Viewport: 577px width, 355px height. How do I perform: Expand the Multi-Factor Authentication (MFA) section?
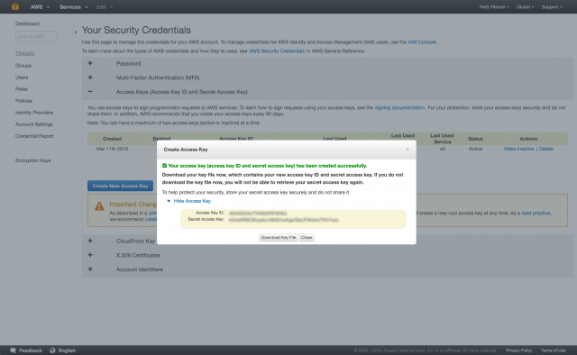[x=90, y=77]
